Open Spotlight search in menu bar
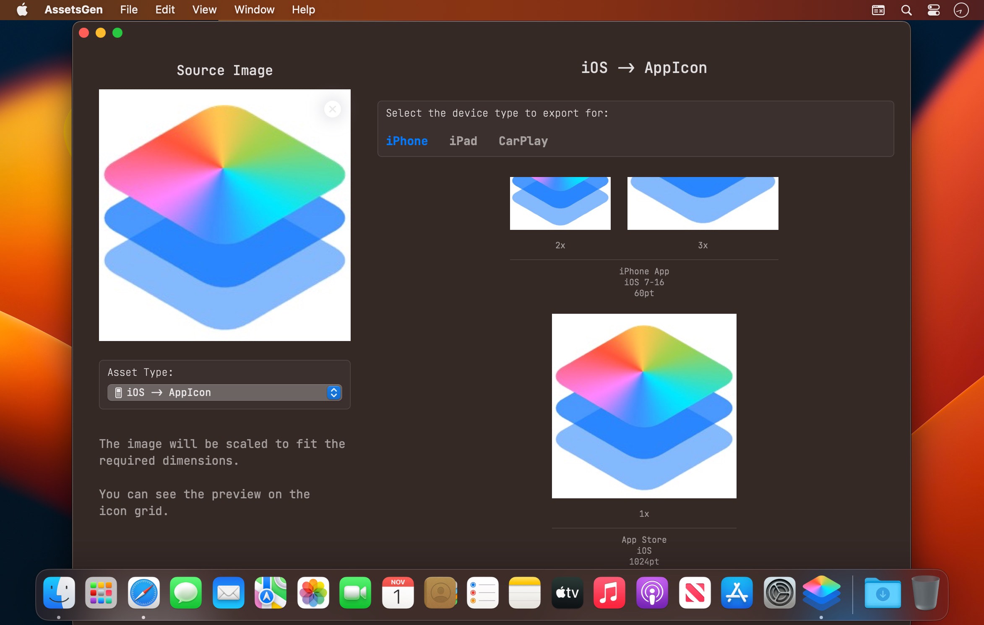984x625 pixels. coord(906,10)
